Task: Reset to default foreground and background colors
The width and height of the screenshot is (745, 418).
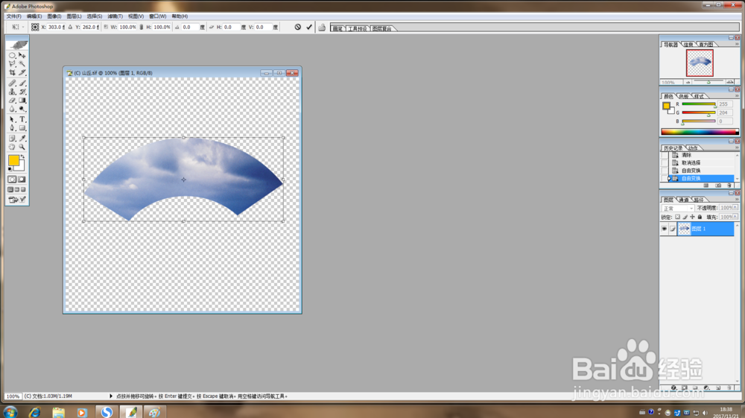Action: click(x=10, y=169)
